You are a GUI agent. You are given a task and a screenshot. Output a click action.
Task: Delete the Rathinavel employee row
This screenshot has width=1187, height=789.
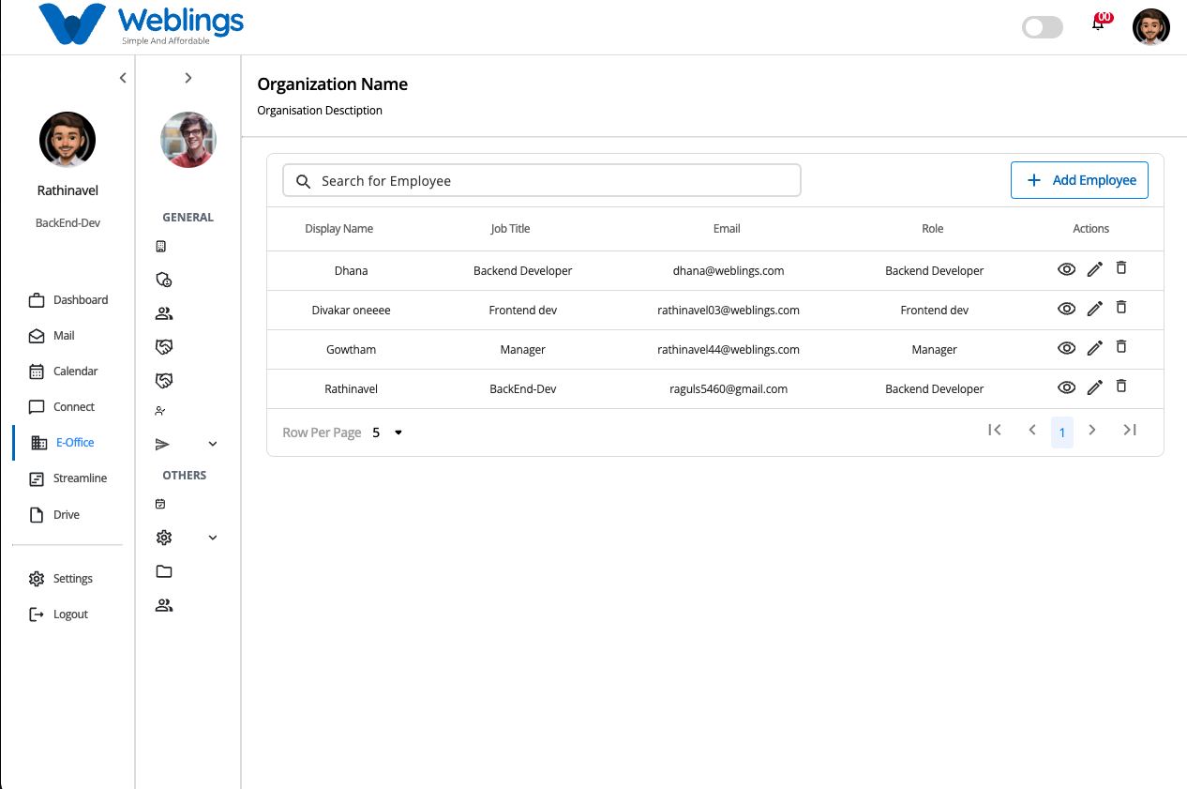coord(1120,387)
